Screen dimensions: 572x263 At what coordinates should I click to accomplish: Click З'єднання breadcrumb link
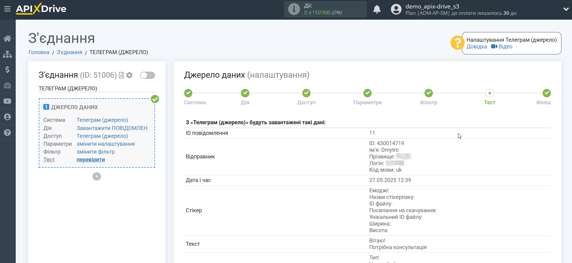coord(70,52)
